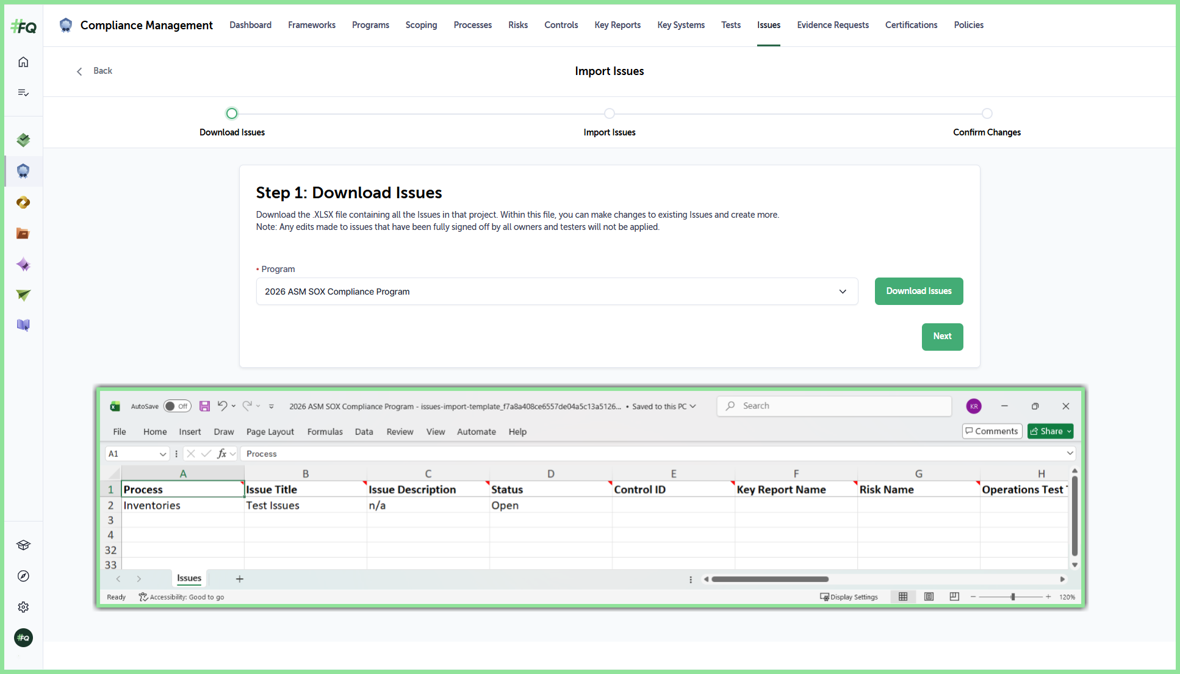Screen dimensions: 1180x674
Task: Open the orange-gold diamond app in sidebar
Action: pos(23,202)
